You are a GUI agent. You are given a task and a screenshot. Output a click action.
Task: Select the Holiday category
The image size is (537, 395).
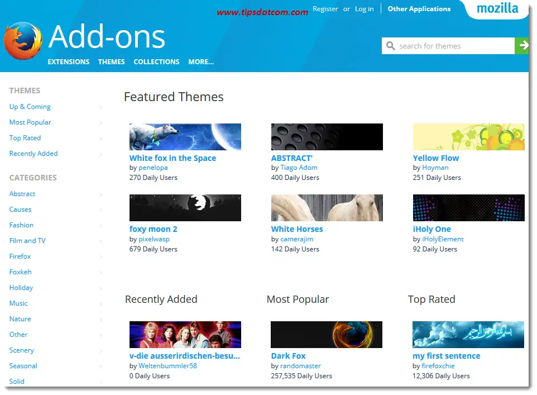21,288
